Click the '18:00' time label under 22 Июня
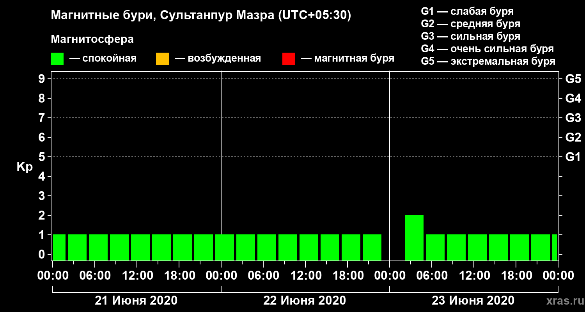The width and height of the screenshot is (585, 312). pos(347,276)
